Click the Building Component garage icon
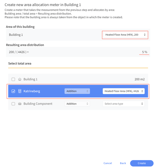Viewport: 156px width, 168px height. pyautogui.click(x=20, y=104)
